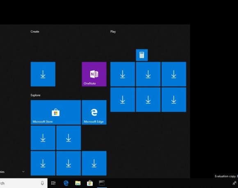Open the Microsoft Store wide tile
This screenshot has width=238, height=188.
pyautogui.click(x=56, y=112)
